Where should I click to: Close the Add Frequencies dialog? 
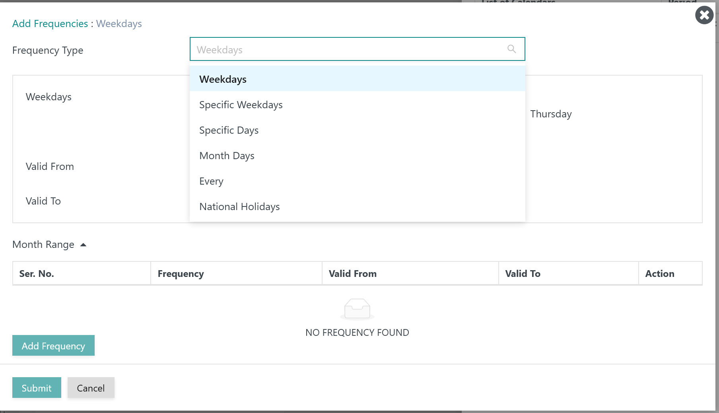pos(704,15)
